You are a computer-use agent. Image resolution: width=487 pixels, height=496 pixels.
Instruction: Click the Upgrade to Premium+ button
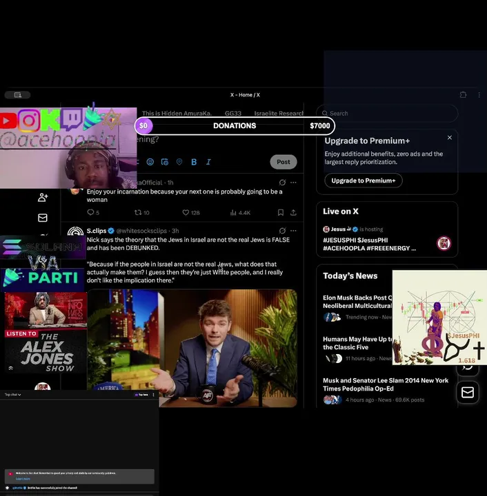point(364,180)
